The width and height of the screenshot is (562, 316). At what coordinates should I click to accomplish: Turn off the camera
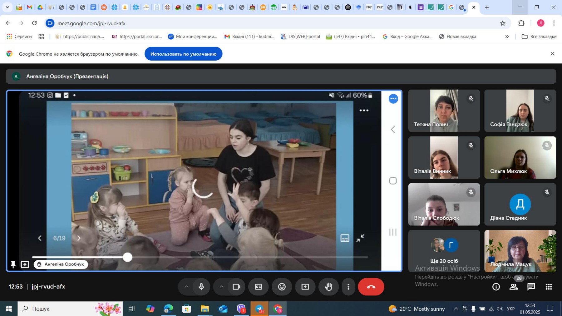click(236, 287)
